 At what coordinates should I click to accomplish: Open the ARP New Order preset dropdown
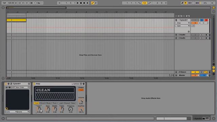pyautogui.click(x=20, y=87)
